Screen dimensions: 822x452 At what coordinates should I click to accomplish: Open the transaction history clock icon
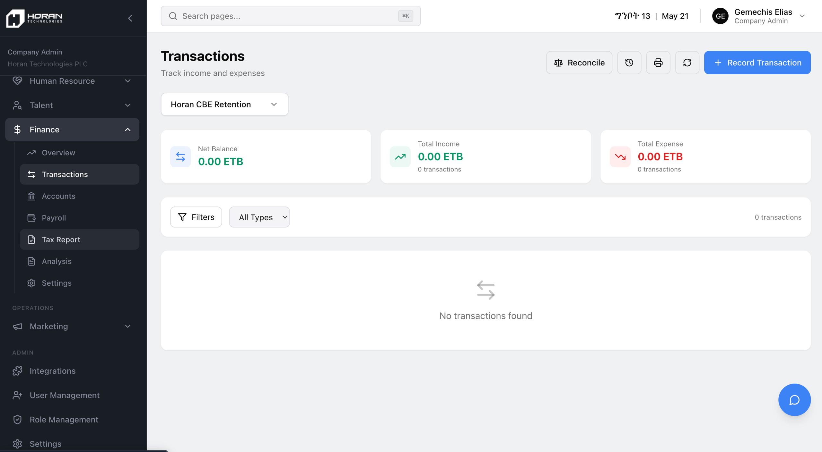click(x=629, y=63)
